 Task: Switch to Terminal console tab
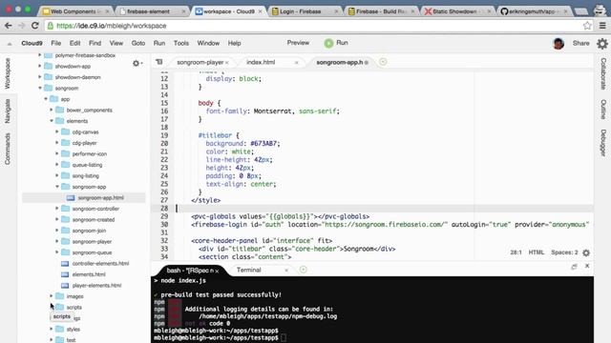[248, 270]
